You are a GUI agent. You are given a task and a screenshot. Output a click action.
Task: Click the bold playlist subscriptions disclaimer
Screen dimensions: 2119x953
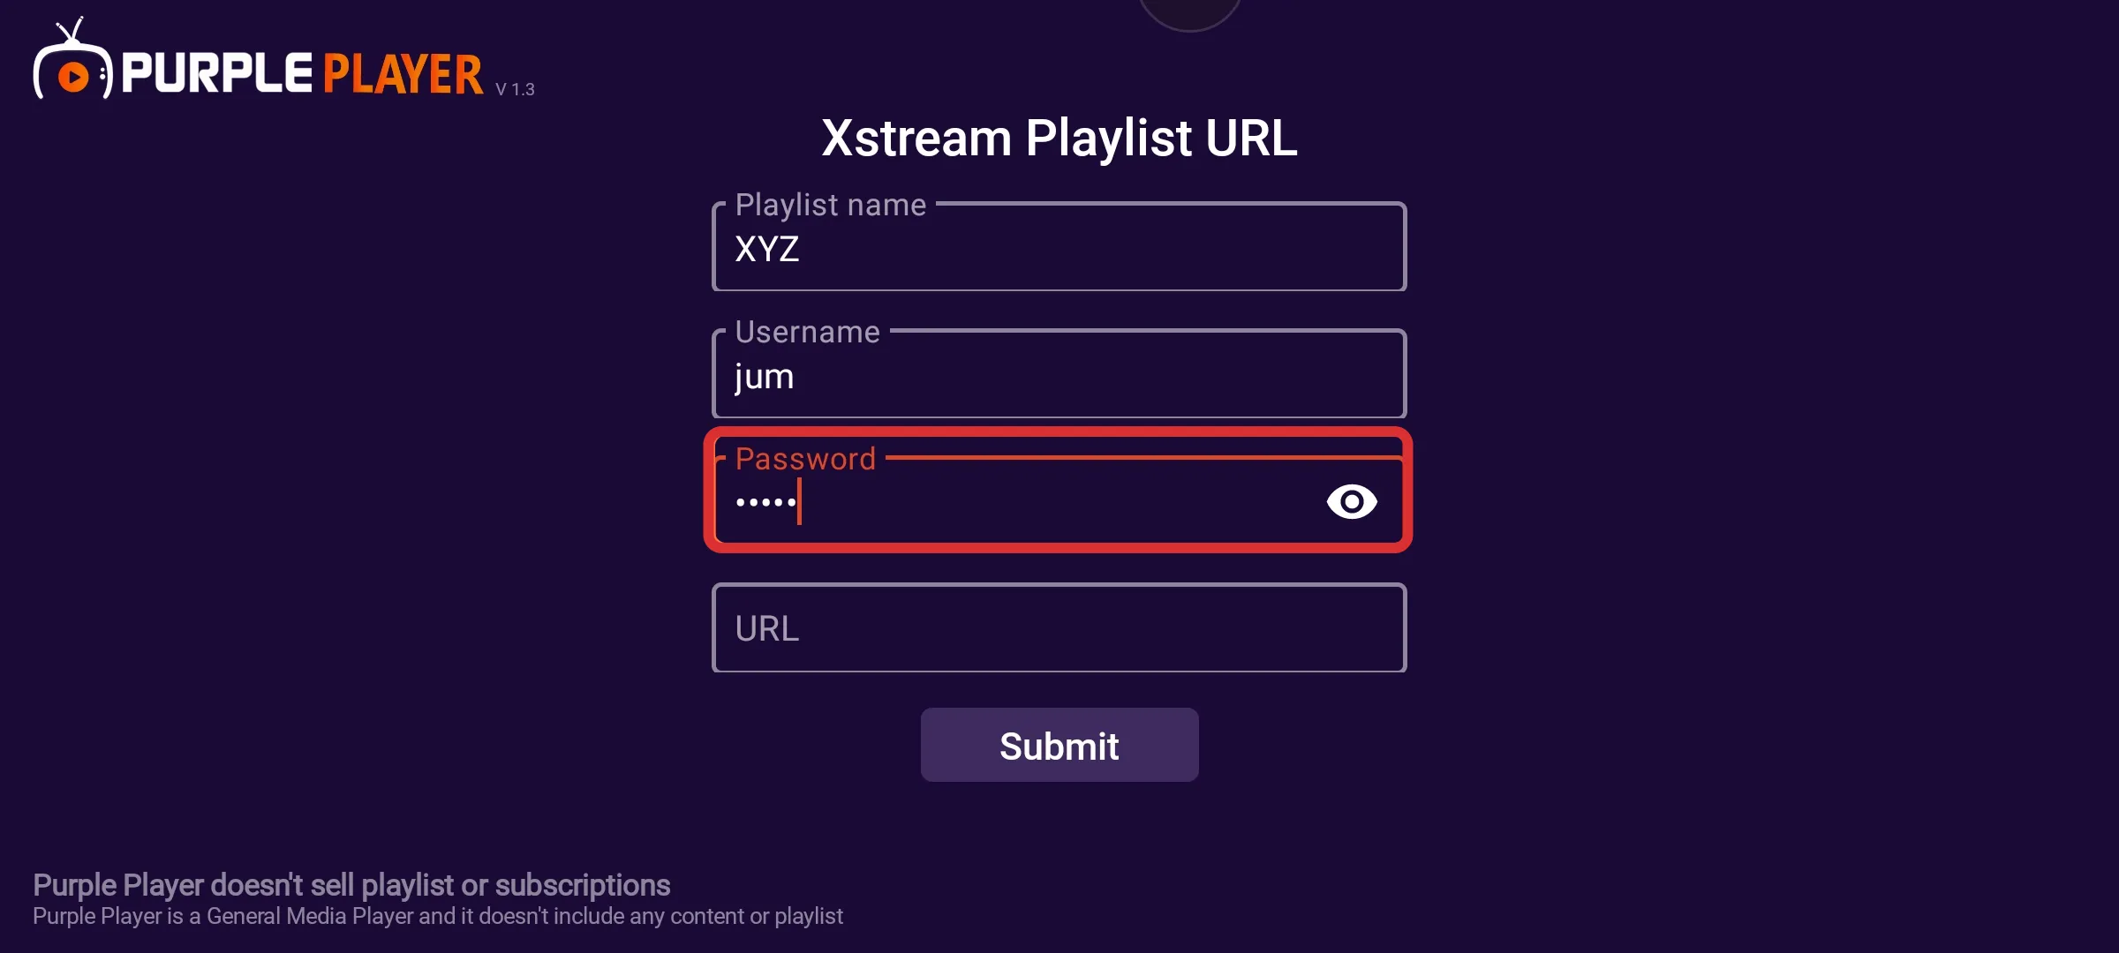(351, 885)
